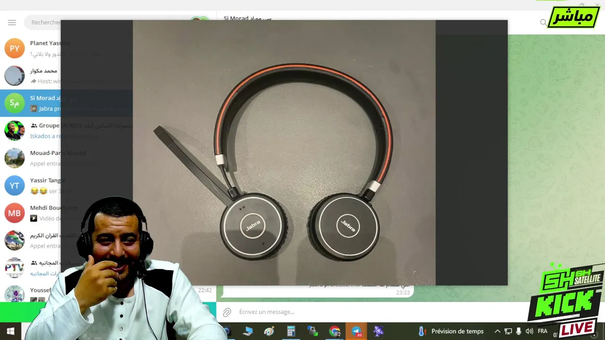Click the FRA language indicator
The image size is (605, 340).
(542, 331)
